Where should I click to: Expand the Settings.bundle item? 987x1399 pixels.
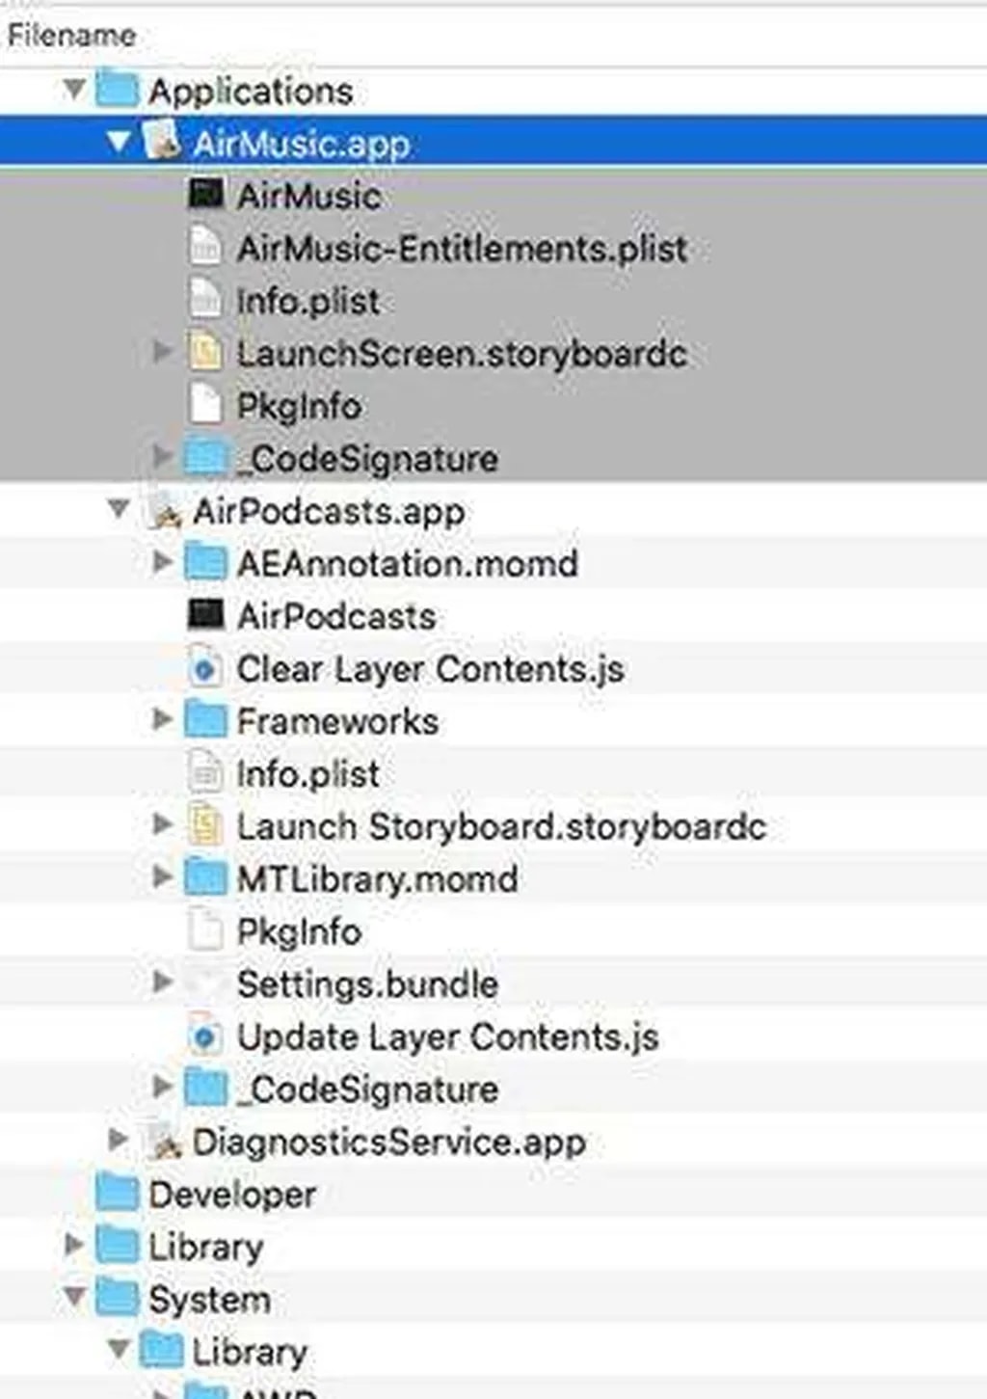(163, 983)
